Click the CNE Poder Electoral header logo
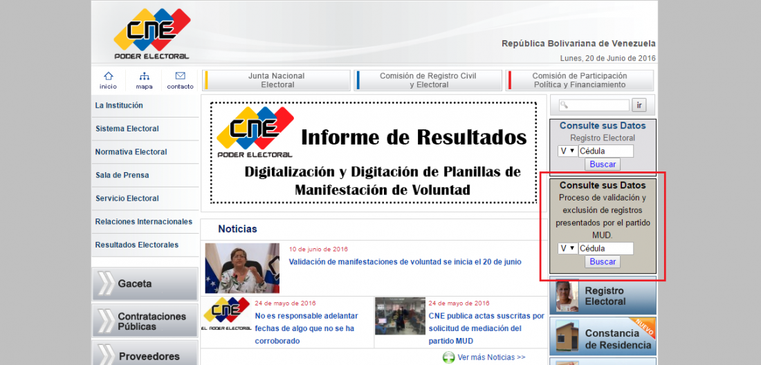761x365 pixels. coord(152,34)
